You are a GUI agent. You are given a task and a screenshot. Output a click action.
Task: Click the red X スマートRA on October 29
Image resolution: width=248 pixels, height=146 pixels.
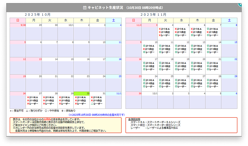64,97
